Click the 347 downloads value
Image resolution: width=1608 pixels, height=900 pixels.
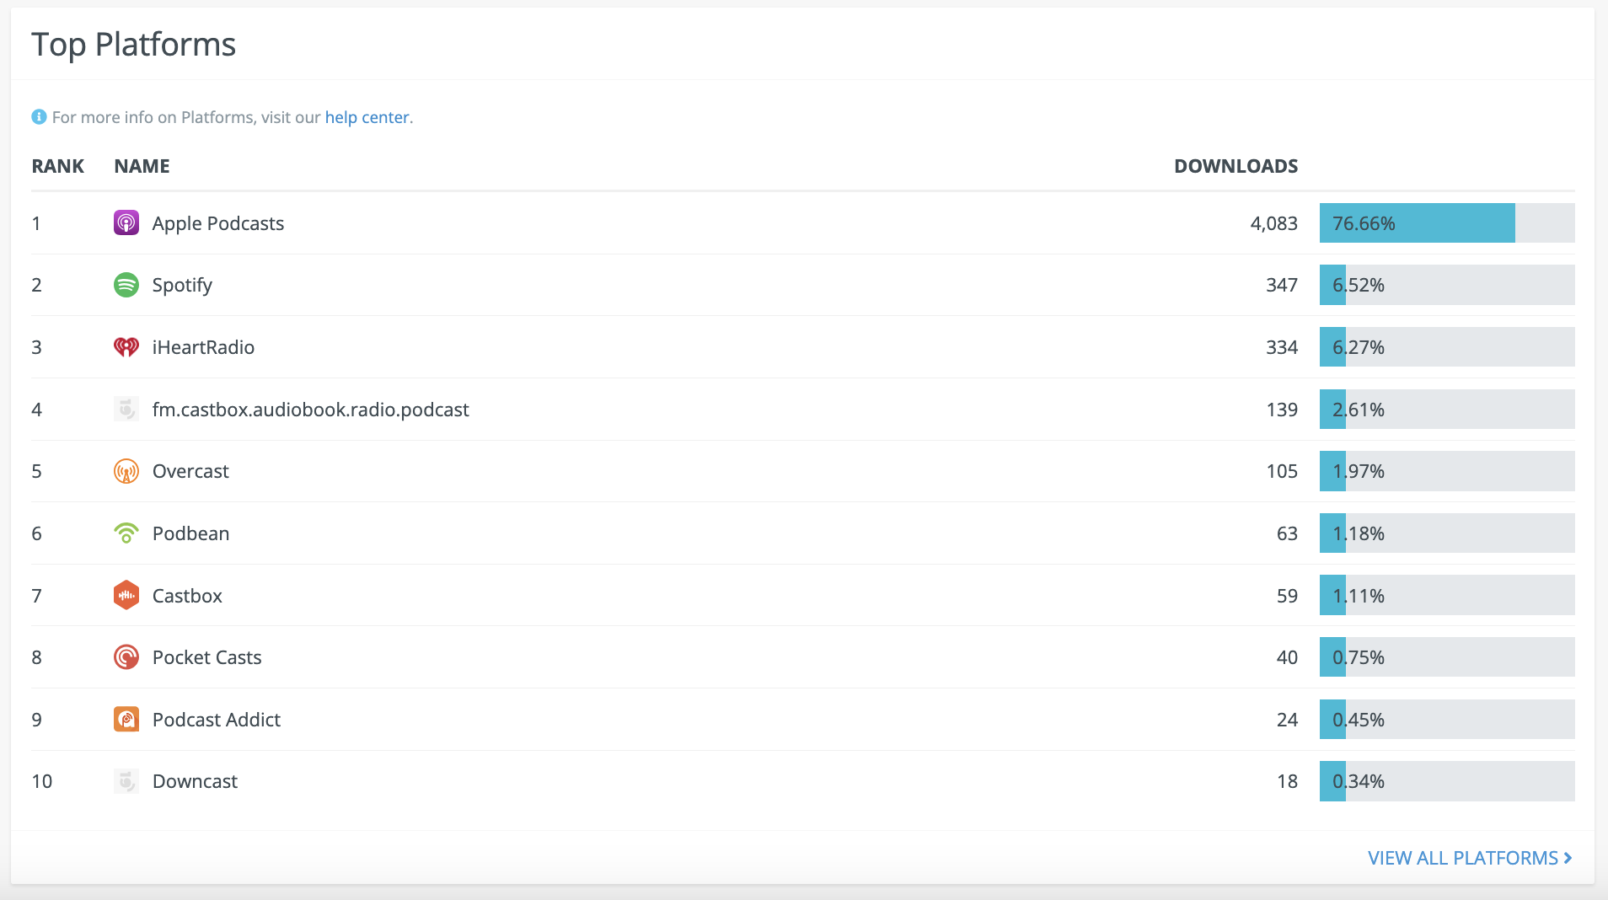click(1282, 285)
